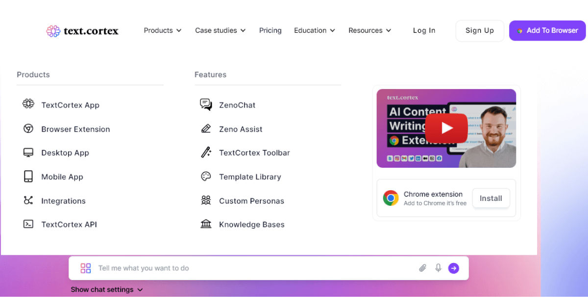Click the paperclip attachment icon
The image size is (588, 308).
point(422,268)
